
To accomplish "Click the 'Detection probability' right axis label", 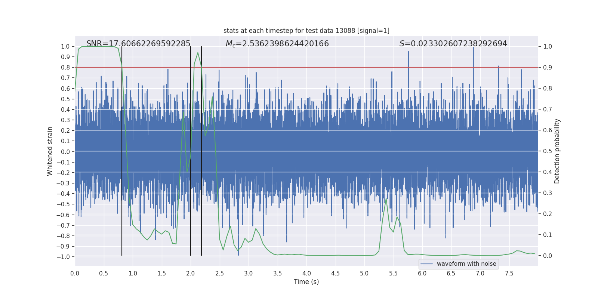I will (x=557, y=151).
